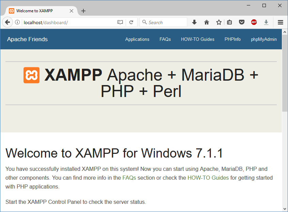Minimize the browser window
This screenshot has height=212, width=288.
[x=249, y=5]
